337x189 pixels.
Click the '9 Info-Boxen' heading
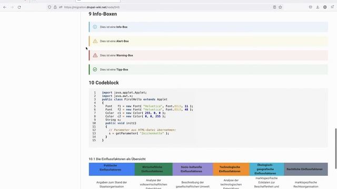point(103,14)
